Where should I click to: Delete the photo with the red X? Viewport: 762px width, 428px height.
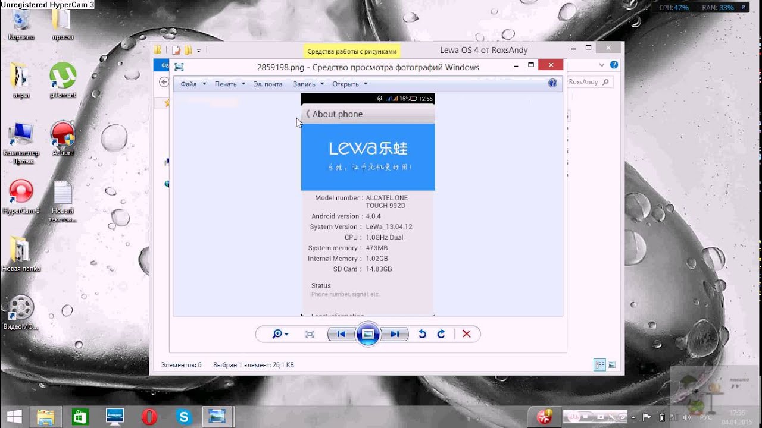[467, 334]
